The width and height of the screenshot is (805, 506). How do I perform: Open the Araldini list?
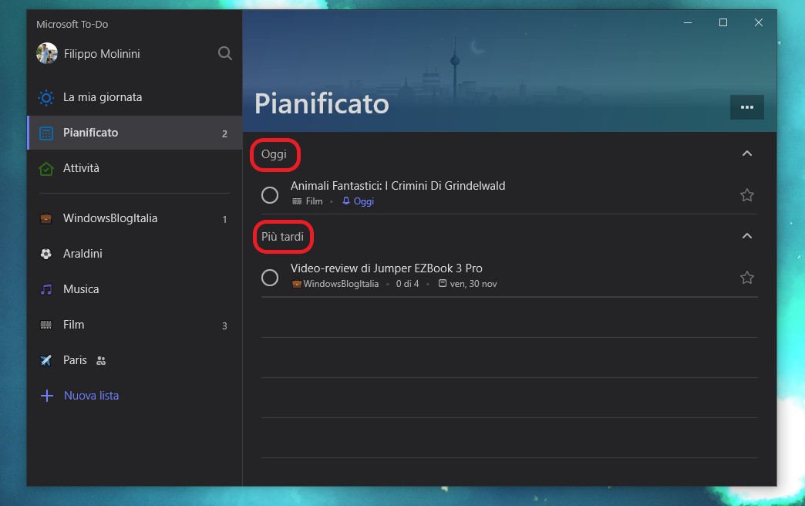[x=134, y=254]
